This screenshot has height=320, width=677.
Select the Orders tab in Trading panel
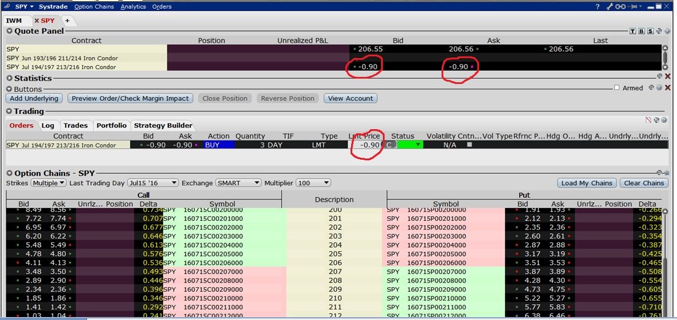tap(21, 125)
